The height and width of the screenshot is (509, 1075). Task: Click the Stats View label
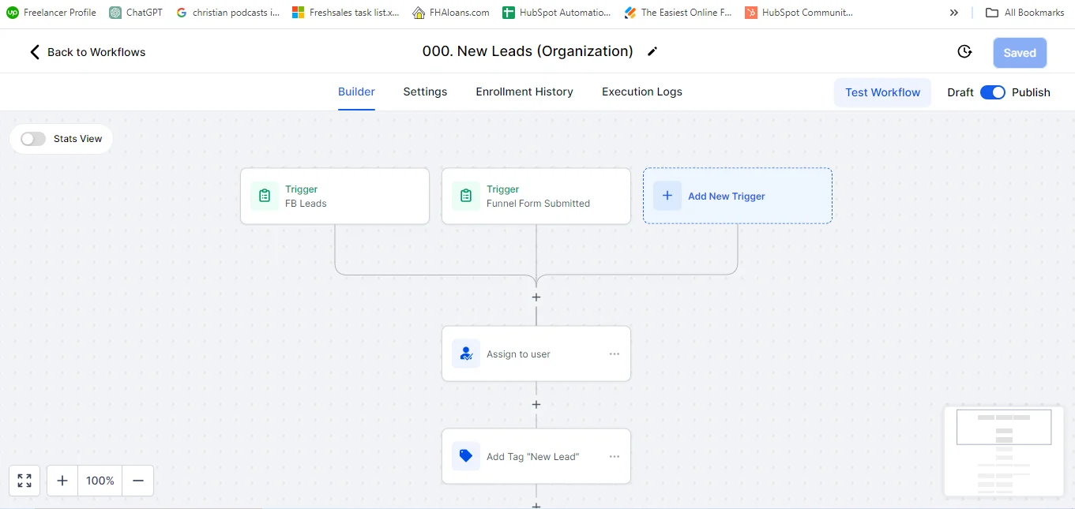(78, 139)
